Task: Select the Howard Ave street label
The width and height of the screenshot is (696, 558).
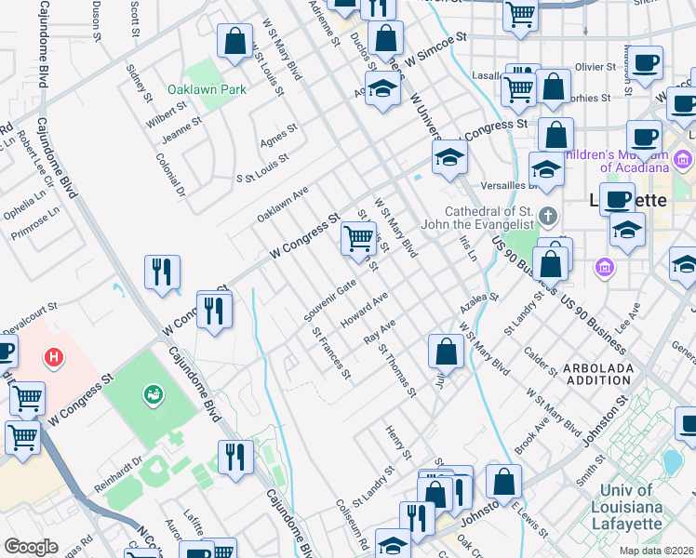Action: pyautogui.click(x=364, y=310)
